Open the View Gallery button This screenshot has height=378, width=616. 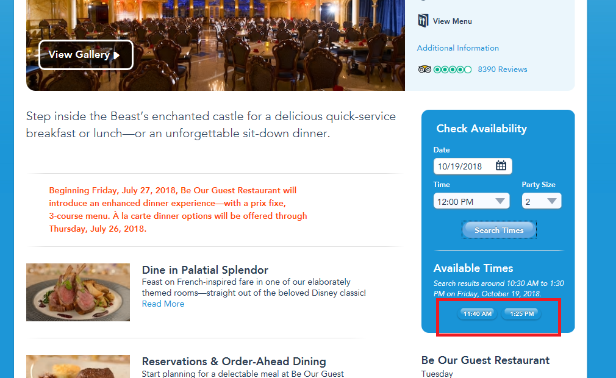click(85, 54)
